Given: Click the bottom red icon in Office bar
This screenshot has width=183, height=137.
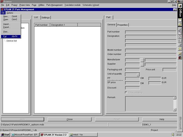Looking at the screenshot, I should coord(180,57).
